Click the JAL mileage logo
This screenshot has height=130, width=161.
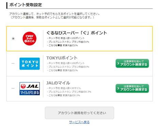pyautogui.click(x=30, y=89)
